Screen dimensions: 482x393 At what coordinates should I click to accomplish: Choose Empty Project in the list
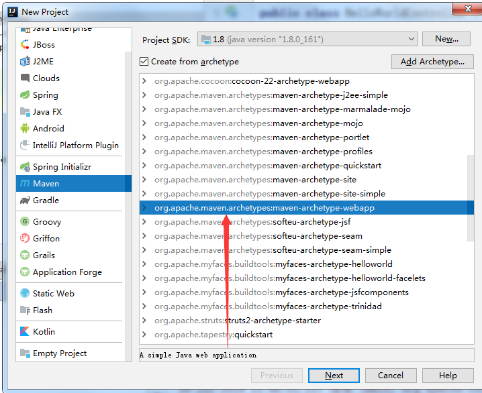70,353
